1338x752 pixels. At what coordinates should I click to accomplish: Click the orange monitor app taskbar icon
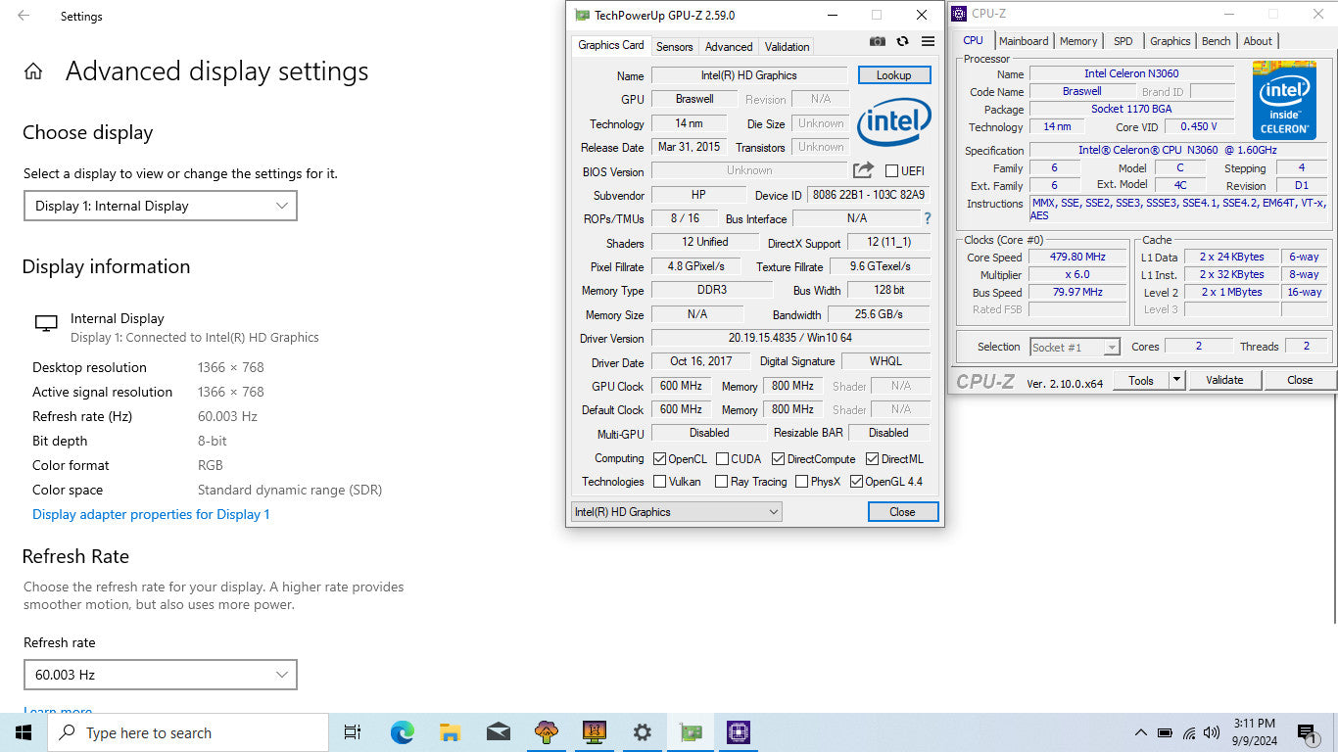pos(594,732)
